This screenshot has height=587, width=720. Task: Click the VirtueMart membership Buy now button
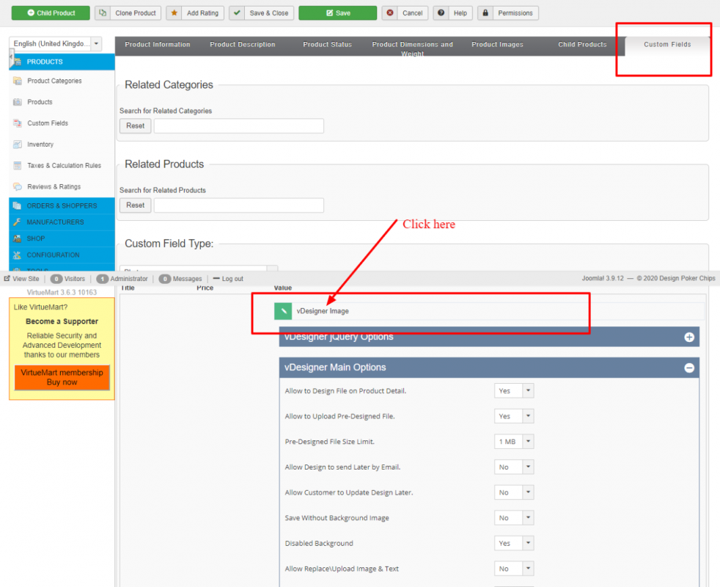tap(62, 377)
